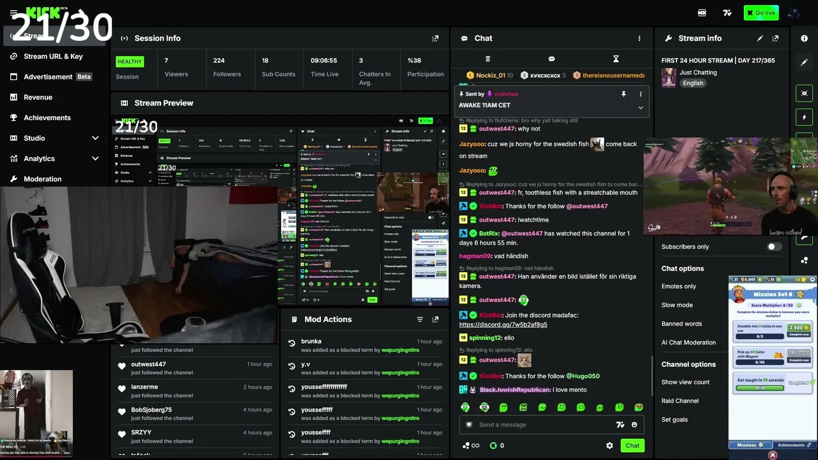This screenshot has width=818, height=460.
Task: Click the pencil icon in right rail
Action: point(804,63)
